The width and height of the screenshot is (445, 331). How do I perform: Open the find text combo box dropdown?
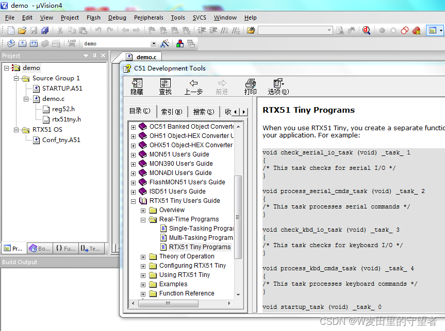(329, 30)
